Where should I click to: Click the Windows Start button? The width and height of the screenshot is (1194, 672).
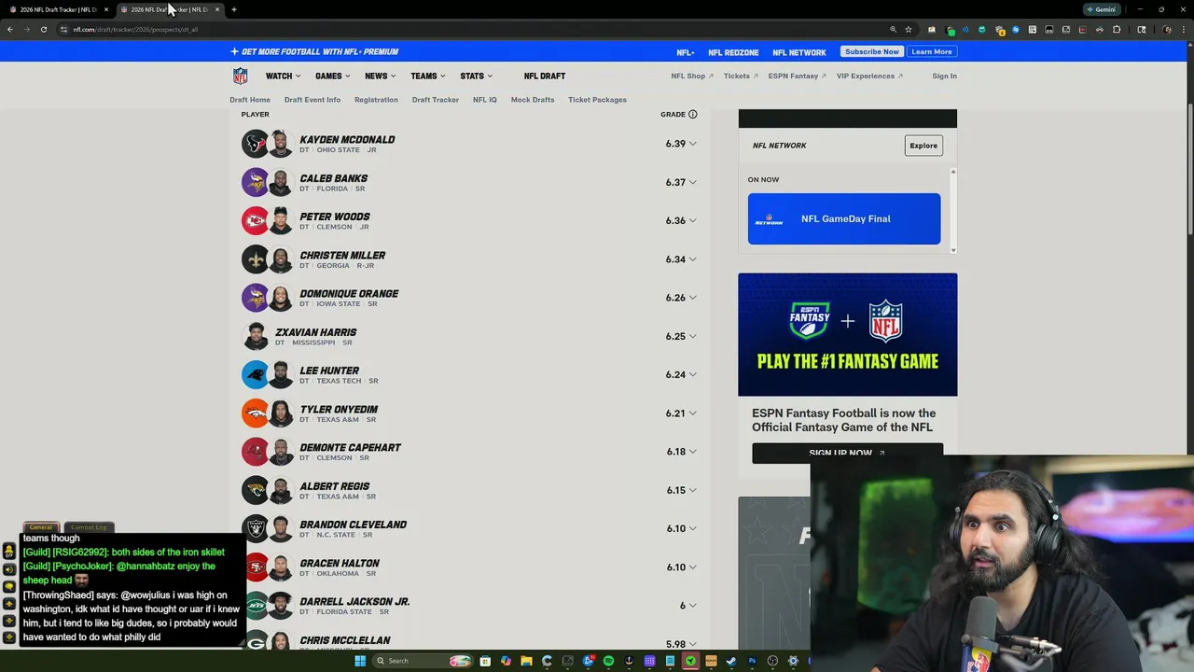click(360, 661)
